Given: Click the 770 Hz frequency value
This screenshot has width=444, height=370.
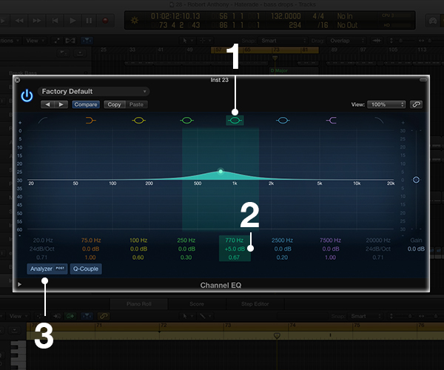Looking at the screenshot, I should 235,240.
